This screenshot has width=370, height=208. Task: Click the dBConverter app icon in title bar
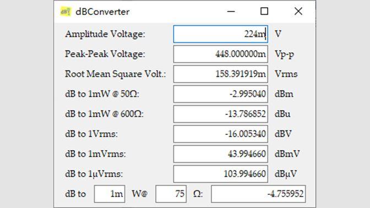click(x=66, y=12)
